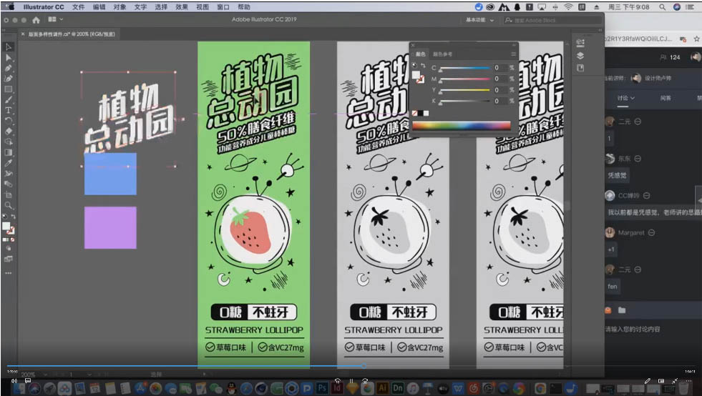Select the Type tool
Viewport: 702px width, 396px height.
pos(8,110)
